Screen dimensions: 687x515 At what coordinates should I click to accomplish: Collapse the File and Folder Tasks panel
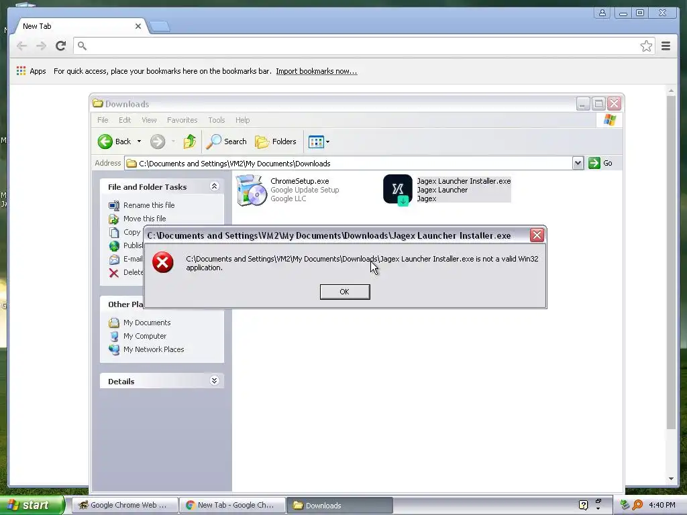tap(214, 186)
